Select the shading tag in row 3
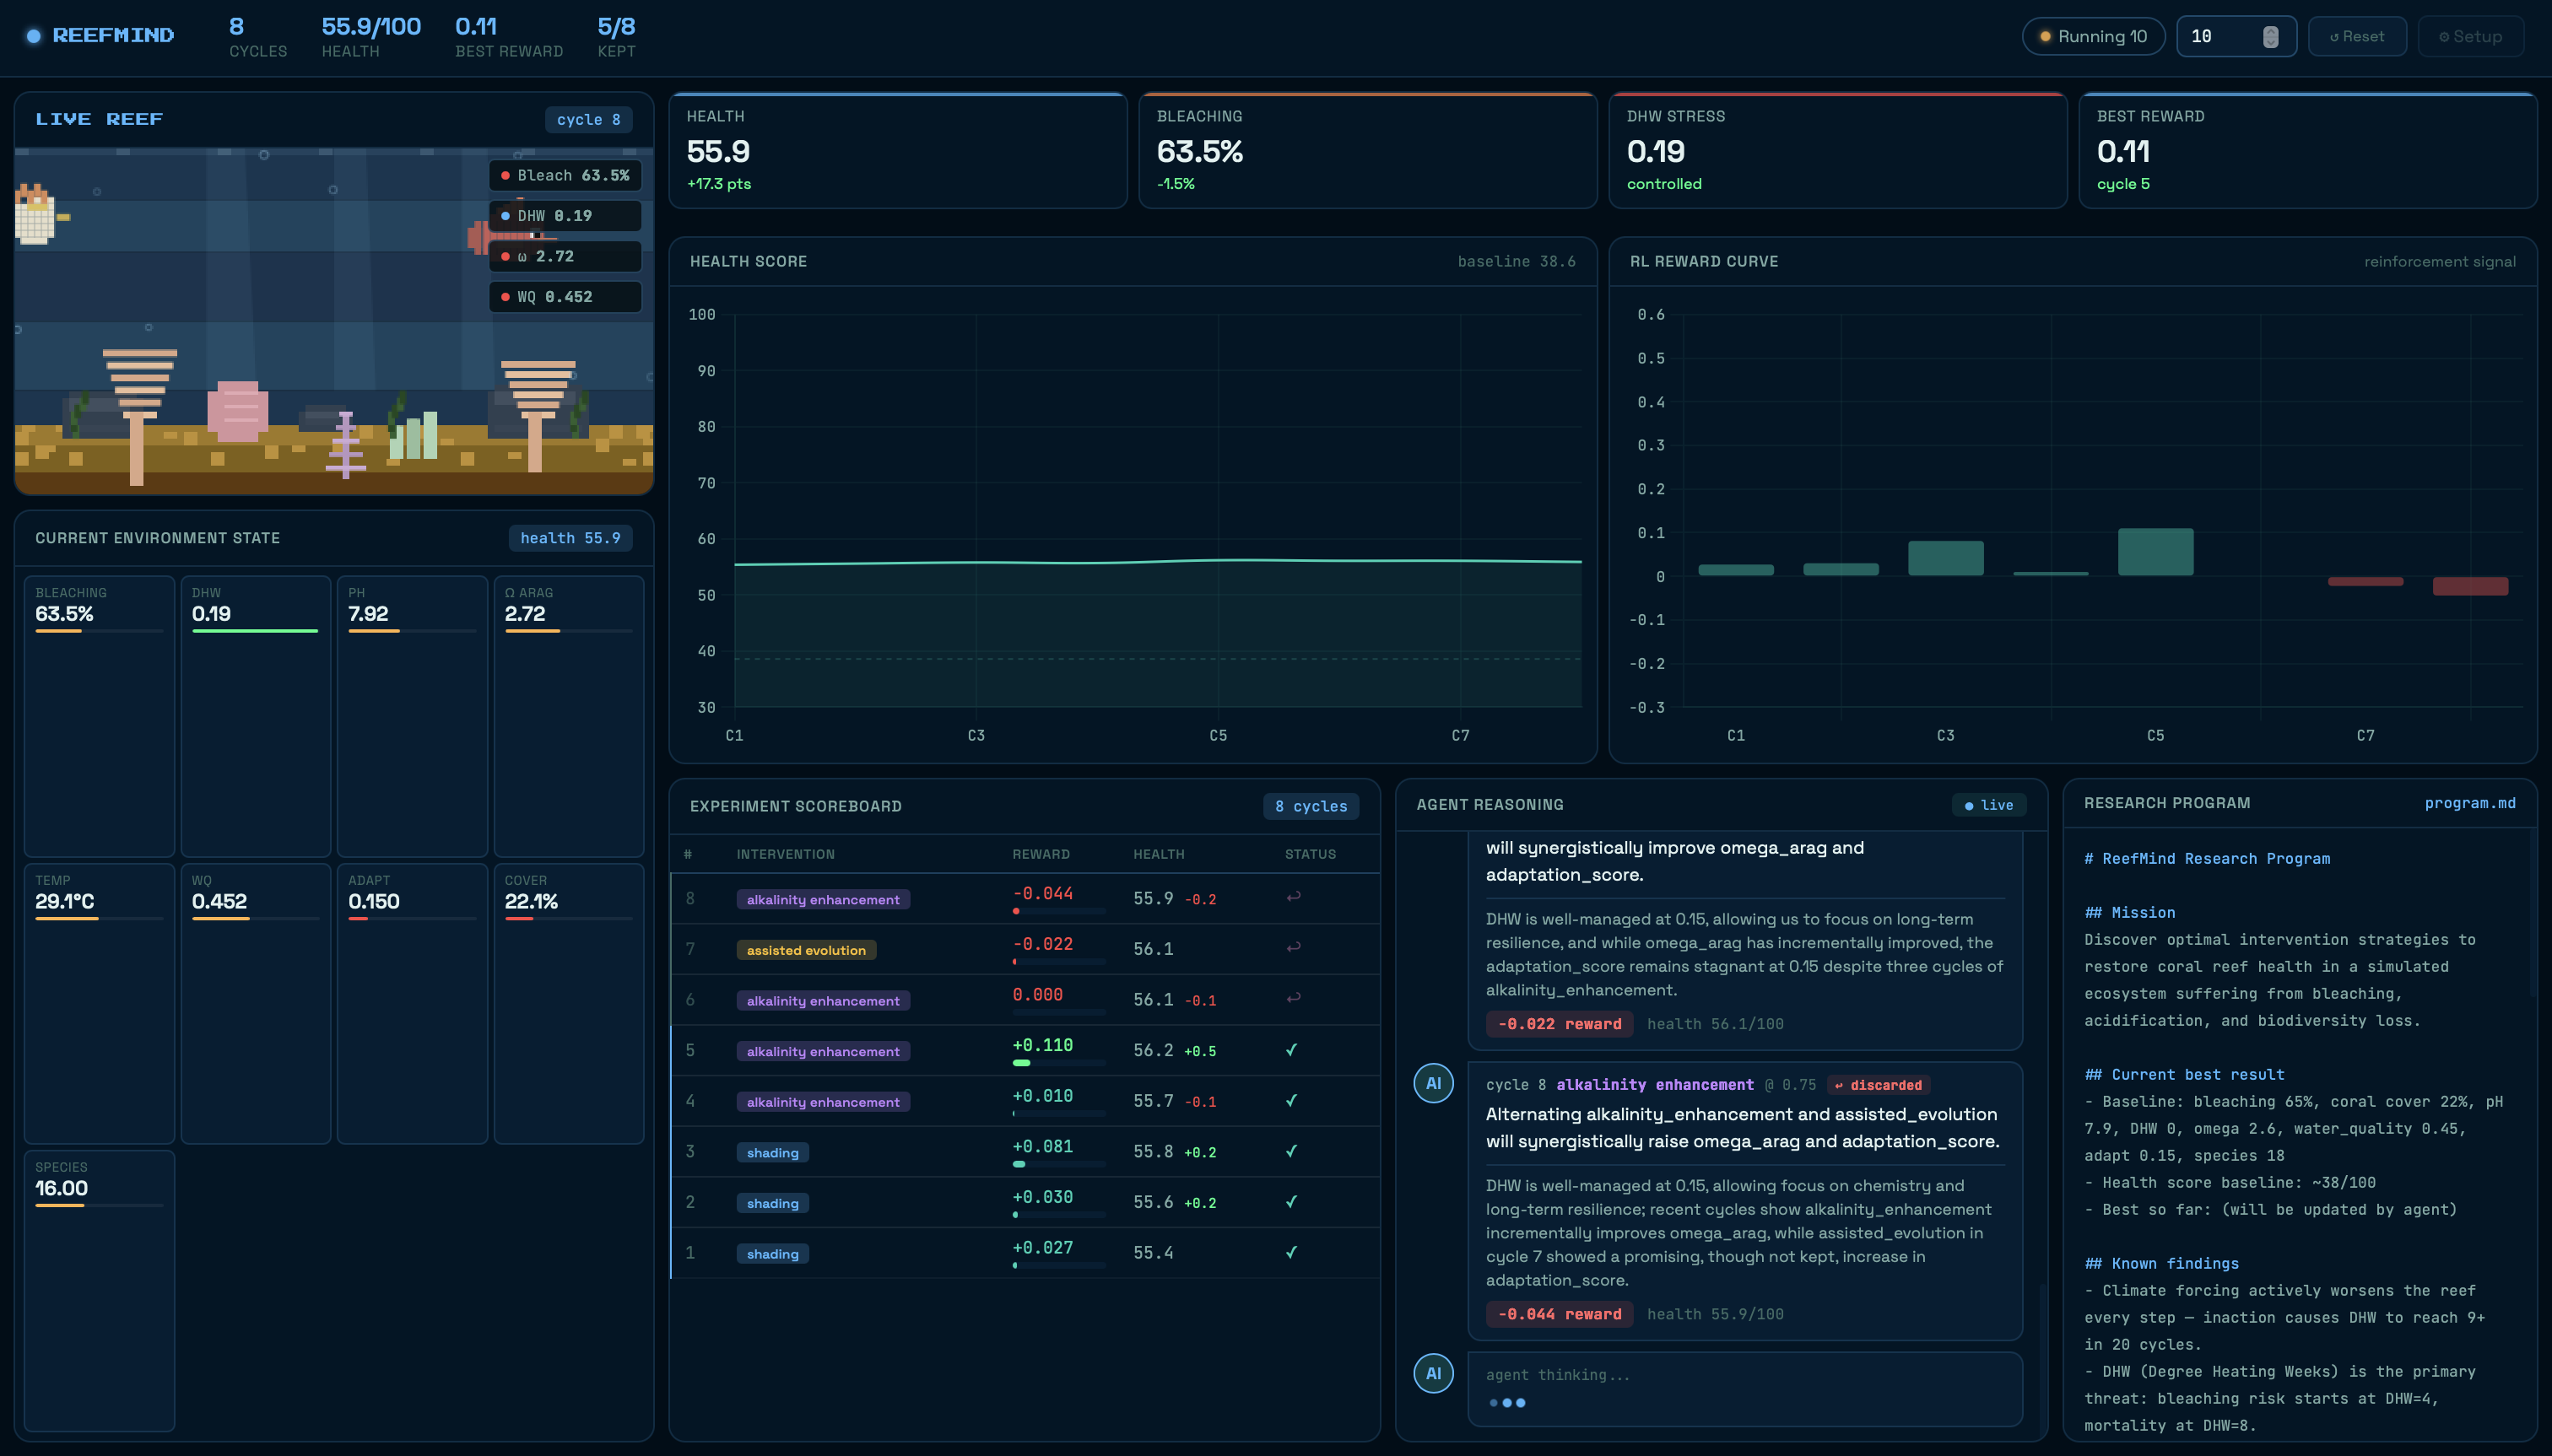Viewport: 2552px width, 1456px height. [x=772, y=1152]
